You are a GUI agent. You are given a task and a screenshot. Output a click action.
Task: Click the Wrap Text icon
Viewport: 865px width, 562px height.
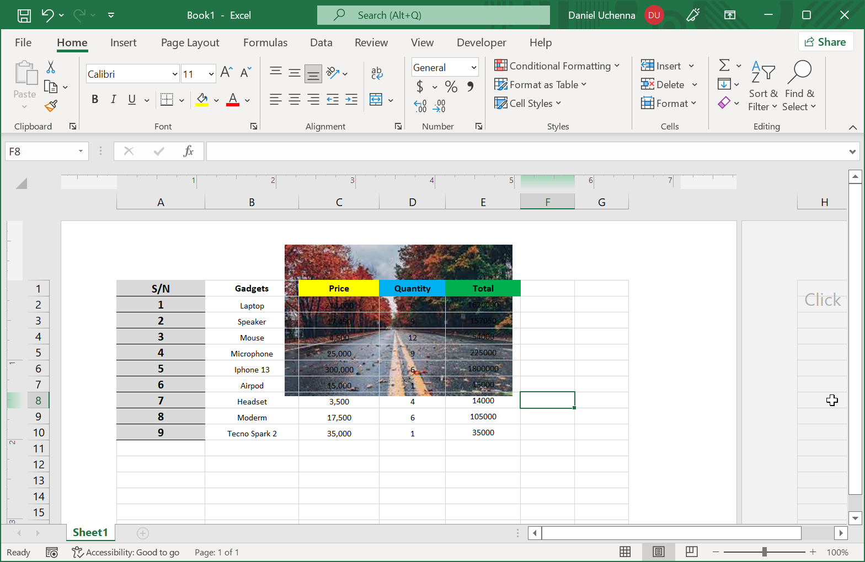377,73
